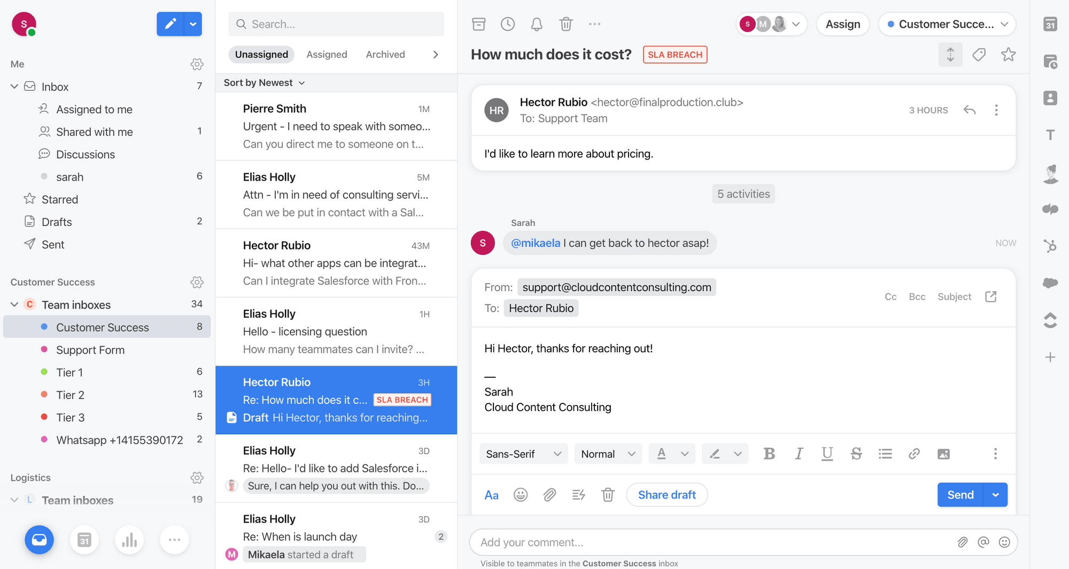Open the Customer Success inbox dropdown
Viewport: 1069px width, 569px height.
[947, 24]
